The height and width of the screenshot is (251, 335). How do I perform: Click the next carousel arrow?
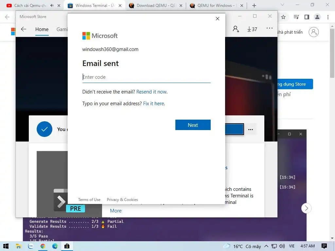(x=306, y=208)
